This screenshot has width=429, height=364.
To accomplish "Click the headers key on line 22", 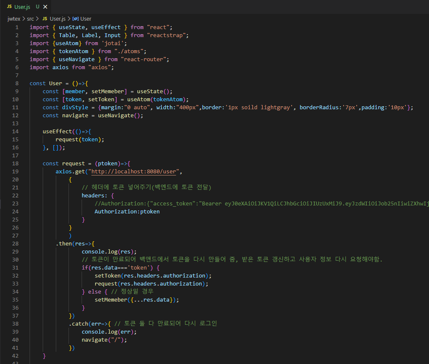I will [x=93, y=196].
